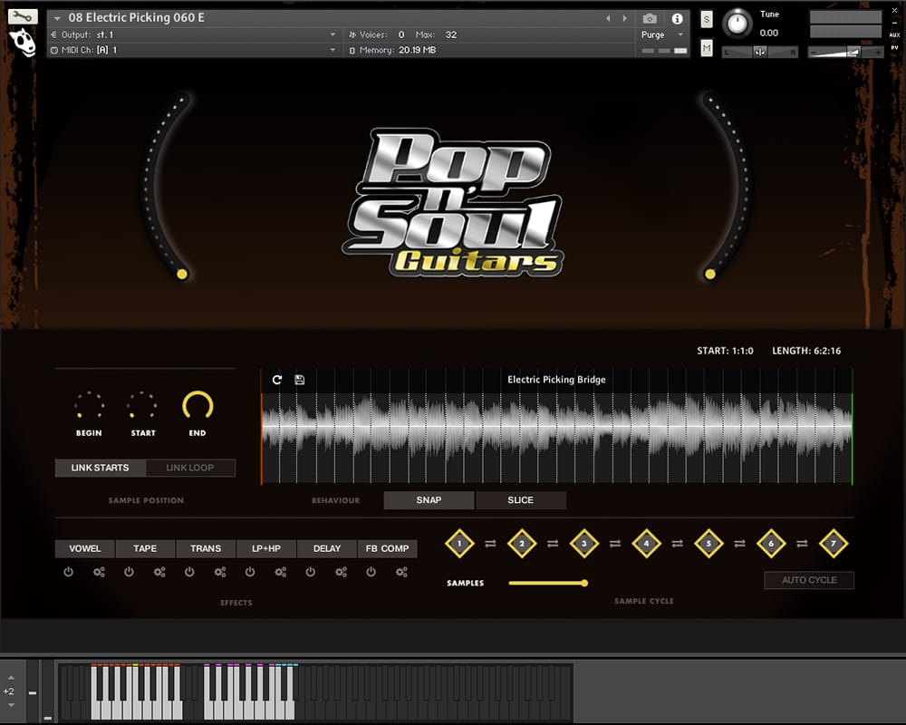
Task: Select sample cycle diamond 4
Action: click(x=646, y=544)
